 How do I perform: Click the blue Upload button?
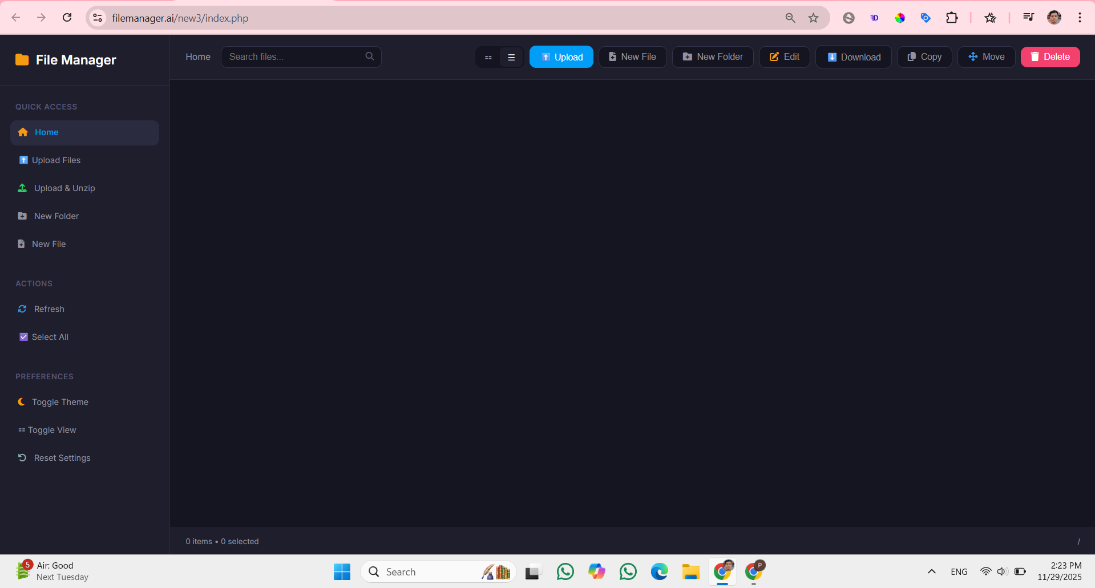click(x=561, y=57)
